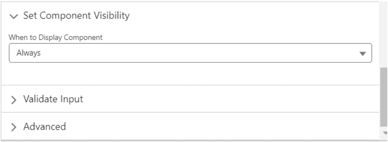Image resolution: width=388 pixels, height=142 pixels.
Task: Click the Advanced heading text
Action: (45, 126)
